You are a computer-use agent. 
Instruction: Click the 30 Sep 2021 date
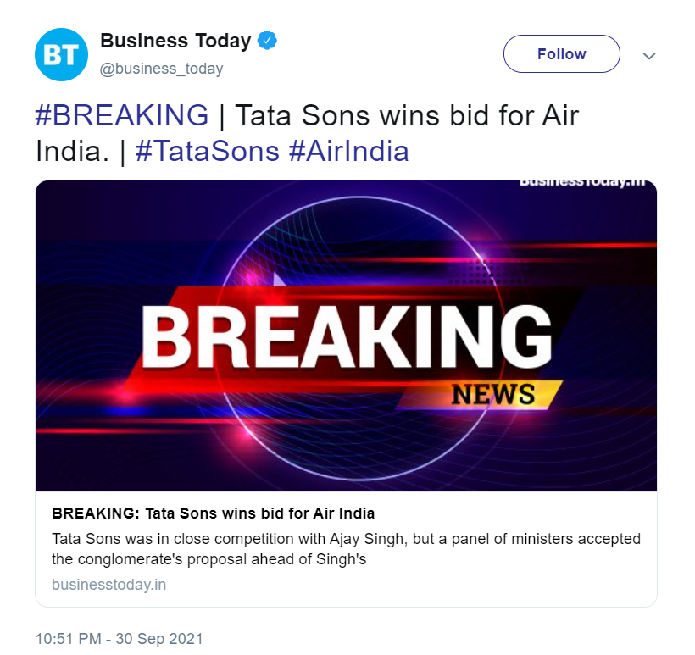coord(159,638)
